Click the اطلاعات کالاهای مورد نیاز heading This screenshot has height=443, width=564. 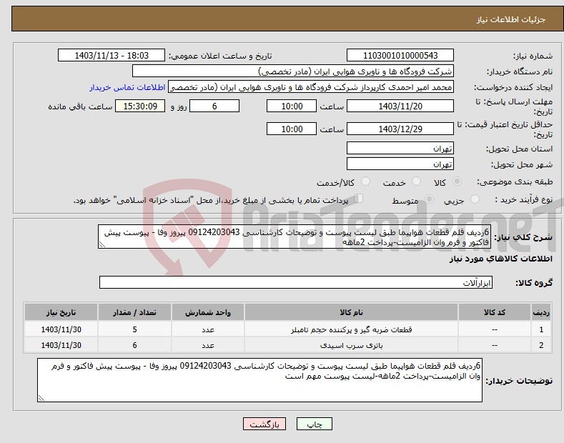click(x=500, y=259)
